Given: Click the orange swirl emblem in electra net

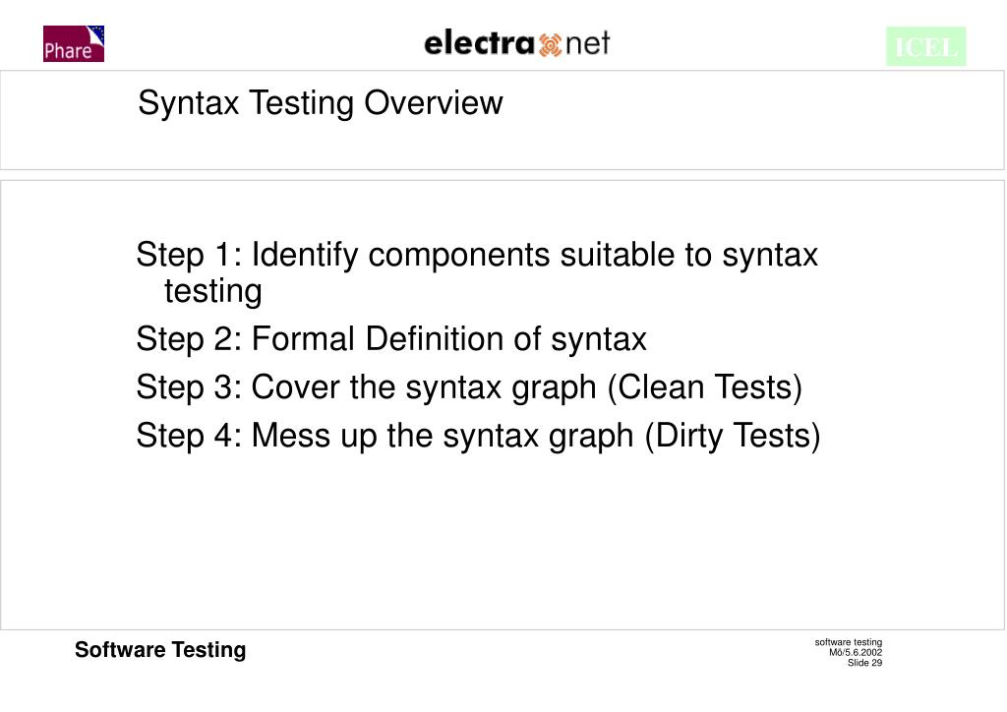Looking at the screenshot, I should tap(551, 44).
